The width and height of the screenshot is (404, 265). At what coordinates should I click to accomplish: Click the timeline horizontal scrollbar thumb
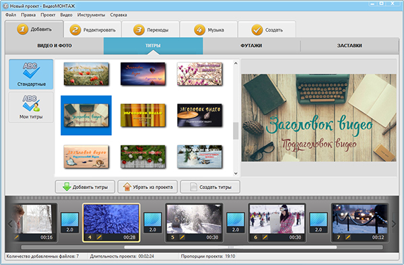tap(230, 248)
